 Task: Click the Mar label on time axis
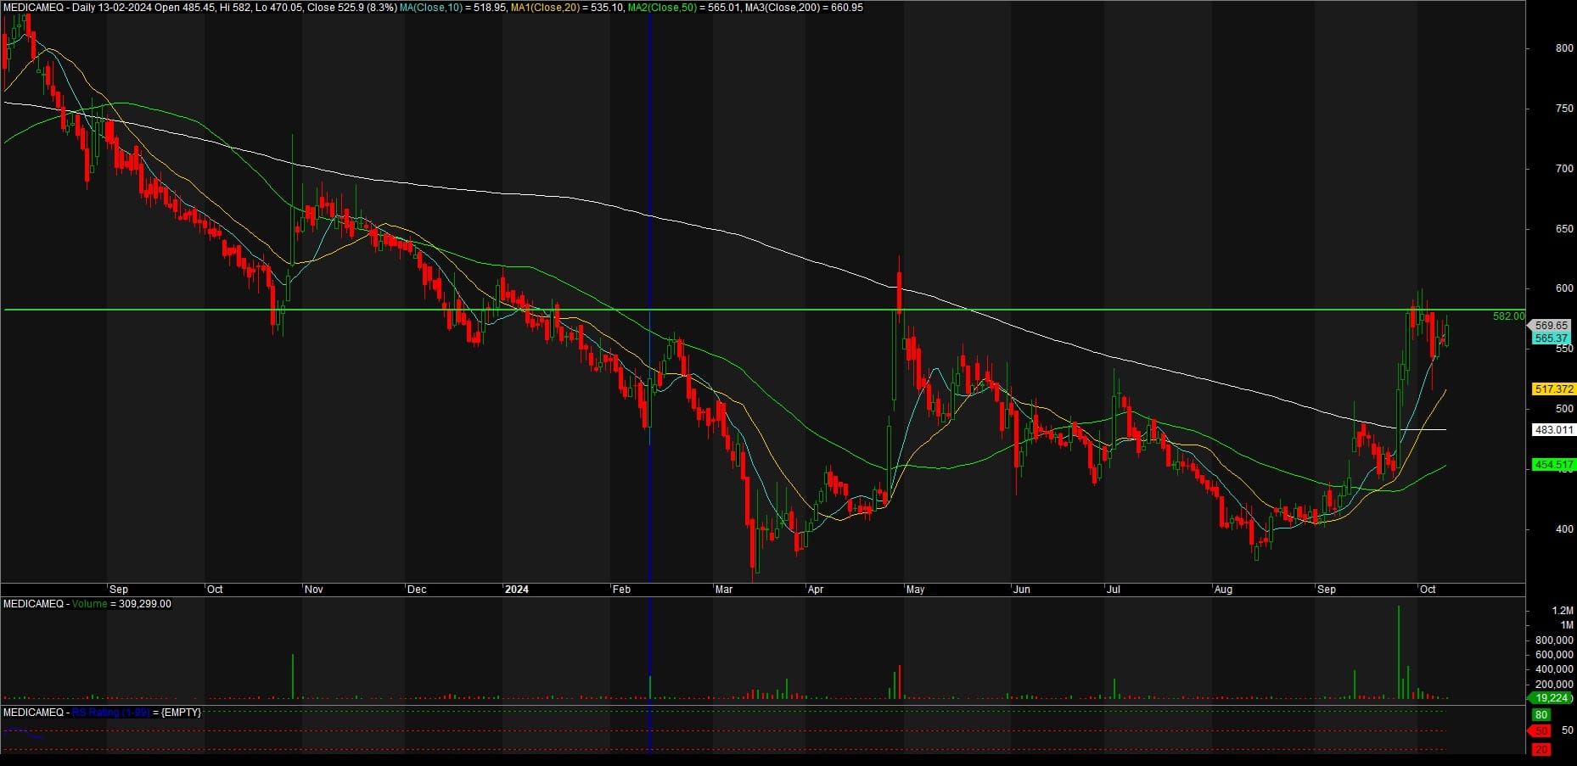click(724, 590)
